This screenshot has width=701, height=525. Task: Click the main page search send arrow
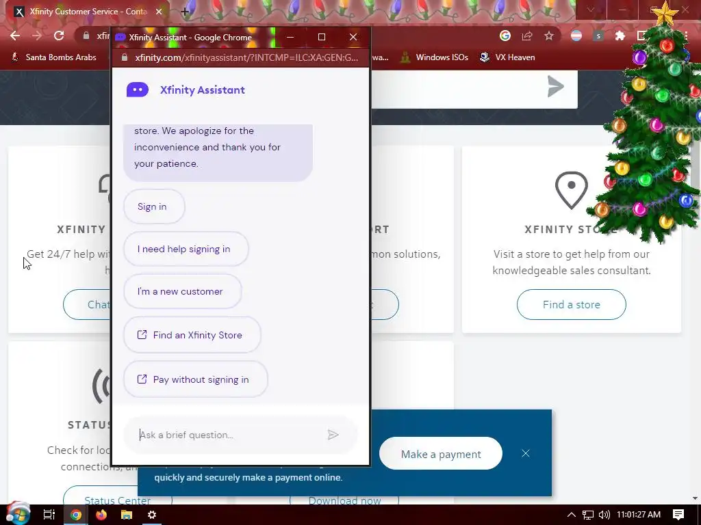[555, 87]
